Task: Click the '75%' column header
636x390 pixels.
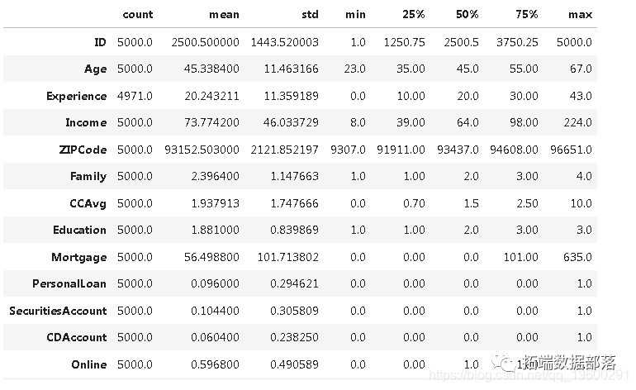Action: (x=526, y=15)
